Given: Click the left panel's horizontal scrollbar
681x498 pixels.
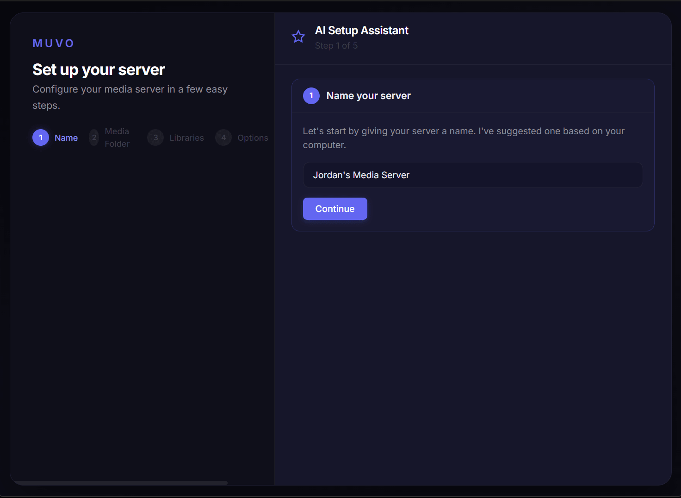Looking at the screenshot, I should (120, 483).
